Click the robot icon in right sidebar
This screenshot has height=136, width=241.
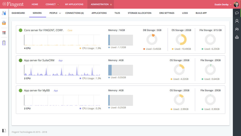(x=237, y=37)
